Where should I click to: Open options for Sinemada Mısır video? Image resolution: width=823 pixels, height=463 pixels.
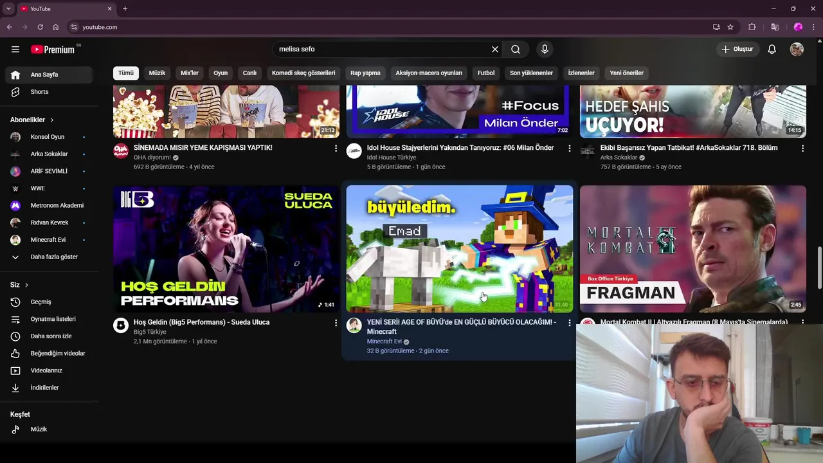coord(336,149)
